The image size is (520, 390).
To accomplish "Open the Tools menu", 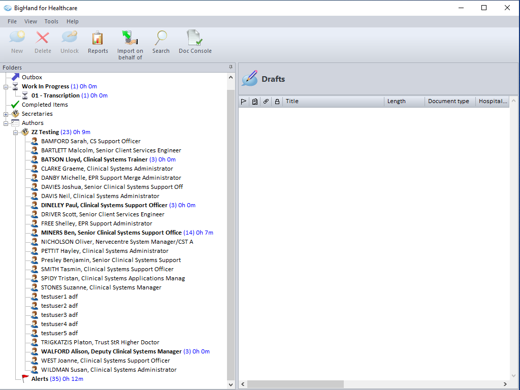I will [x=51, y=21].
